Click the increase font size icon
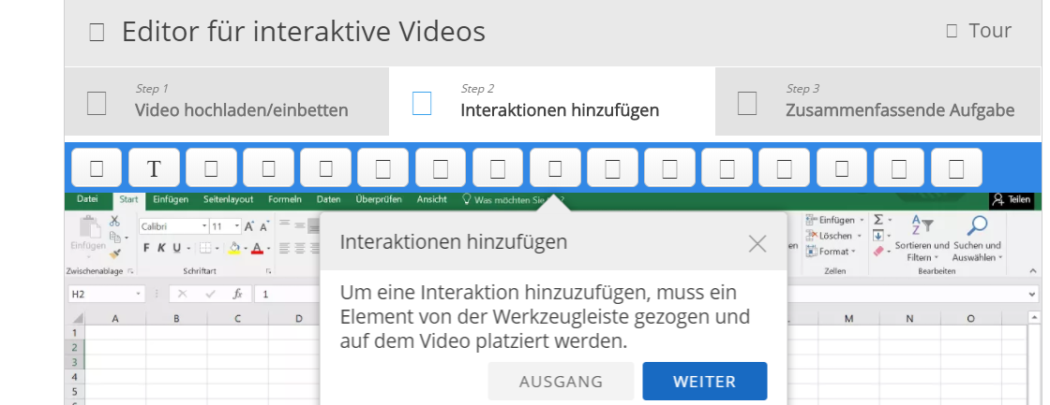Viewport: 1050px width, 405px height. [x=249, y=226]
